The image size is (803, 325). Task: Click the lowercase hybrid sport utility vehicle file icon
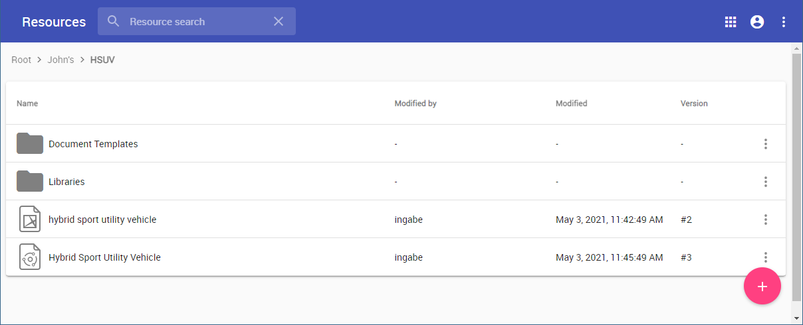point(30,220)
